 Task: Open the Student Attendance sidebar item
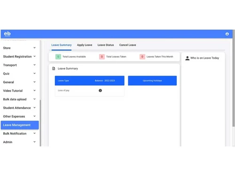pos(20,108)
